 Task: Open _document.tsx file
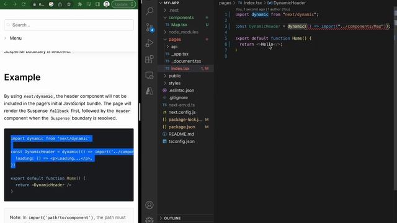(x=186, y=61)
